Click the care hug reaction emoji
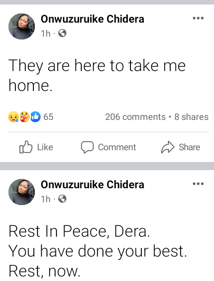This screenshot has height=281, width=214. (x=24, y=117)
